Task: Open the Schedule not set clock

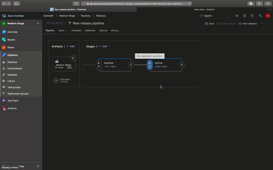Action: click(x=56, y=81)
